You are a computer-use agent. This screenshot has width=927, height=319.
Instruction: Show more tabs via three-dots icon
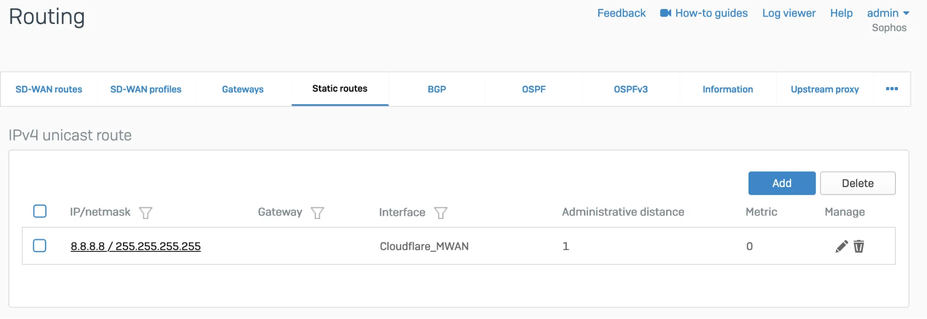pyautogui.click(x=891, y=89)
